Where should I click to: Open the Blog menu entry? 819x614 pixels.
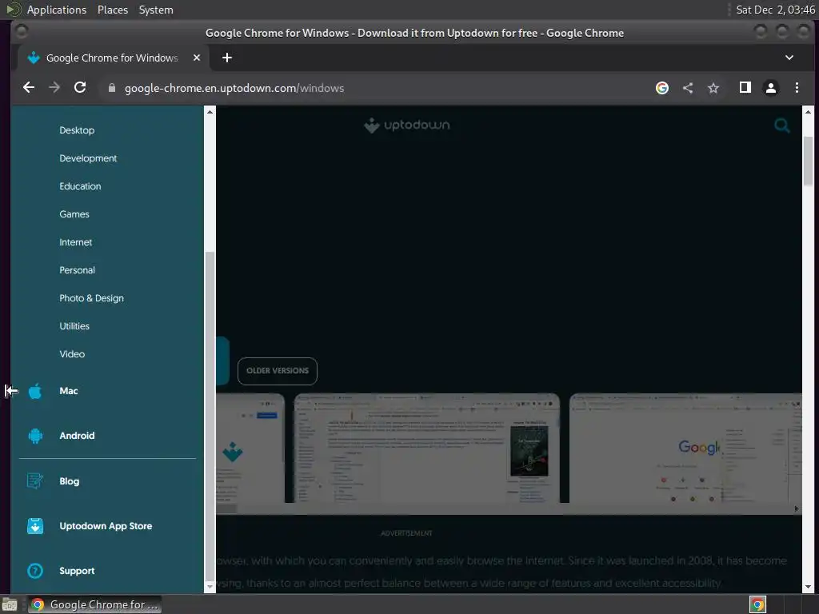coord(69,481)
